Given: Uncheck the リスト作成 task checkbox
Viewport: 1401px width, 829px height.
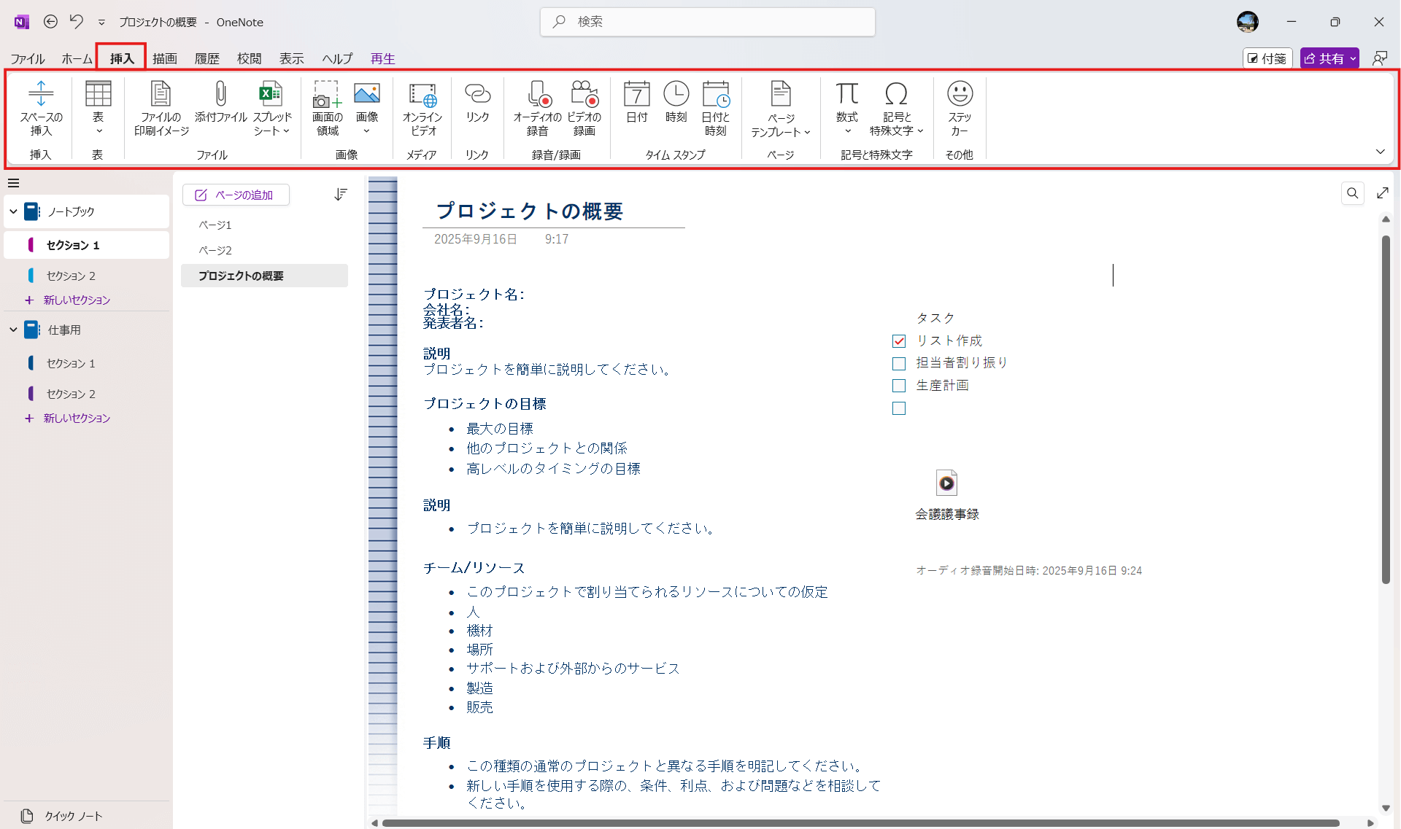Looking at the screenshot, I should point(899,341).
